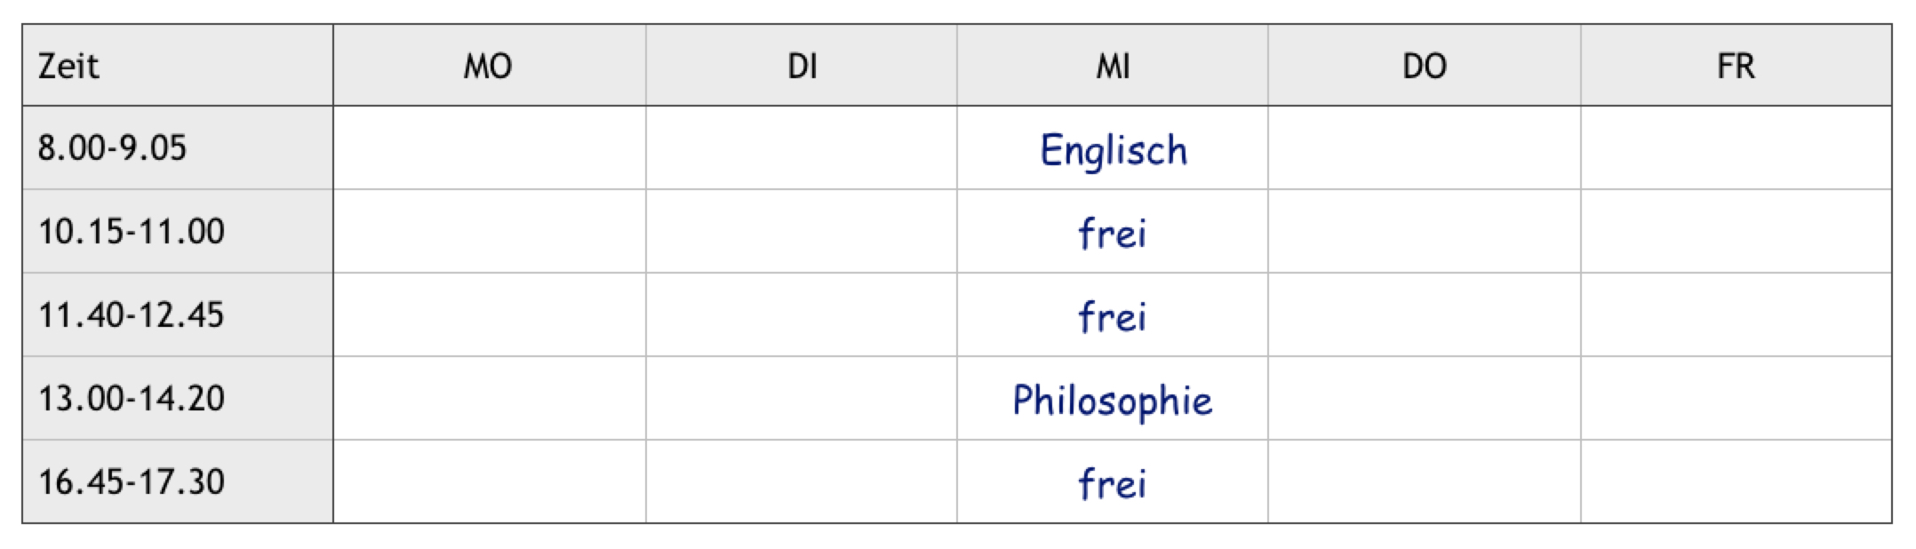Click the 16.45-17.30 time row label
Screen dimensions: 1916x549
132,481
